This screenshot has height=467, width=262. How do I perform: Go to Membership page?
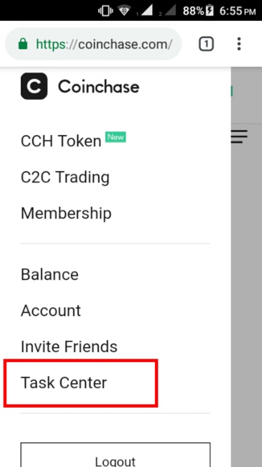(66, 213)
